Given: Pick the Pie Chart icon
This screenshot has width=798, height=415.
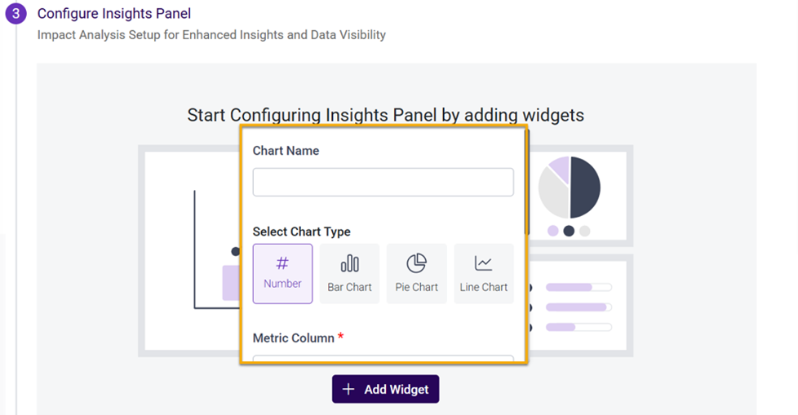Looking at the screenshot, I should (x=416, y=263).
